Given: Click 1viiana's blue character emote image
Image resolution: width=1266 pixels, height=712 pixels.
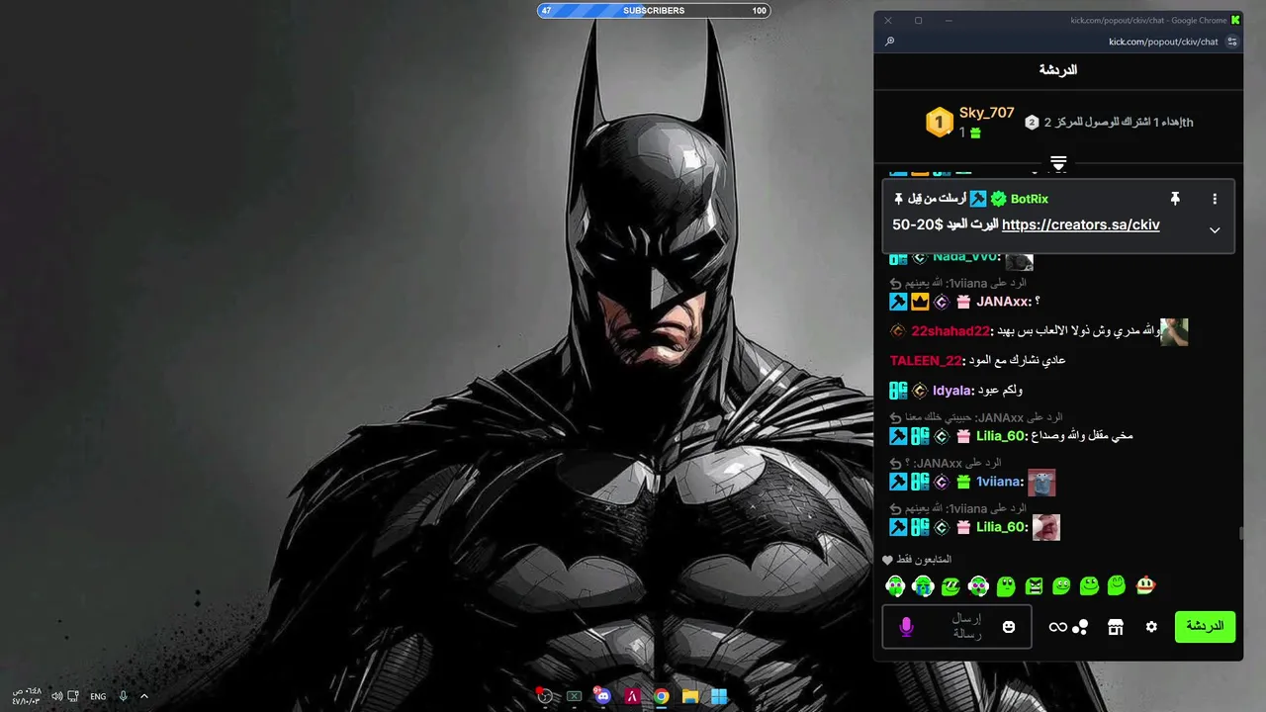Looking at the screenshot, I should (1041, 483).
